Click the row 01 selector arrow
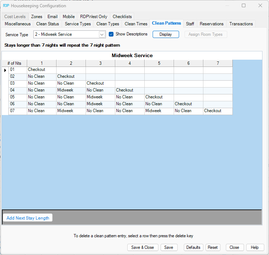Viewport: 269px width, 255px height. (5, 70)
